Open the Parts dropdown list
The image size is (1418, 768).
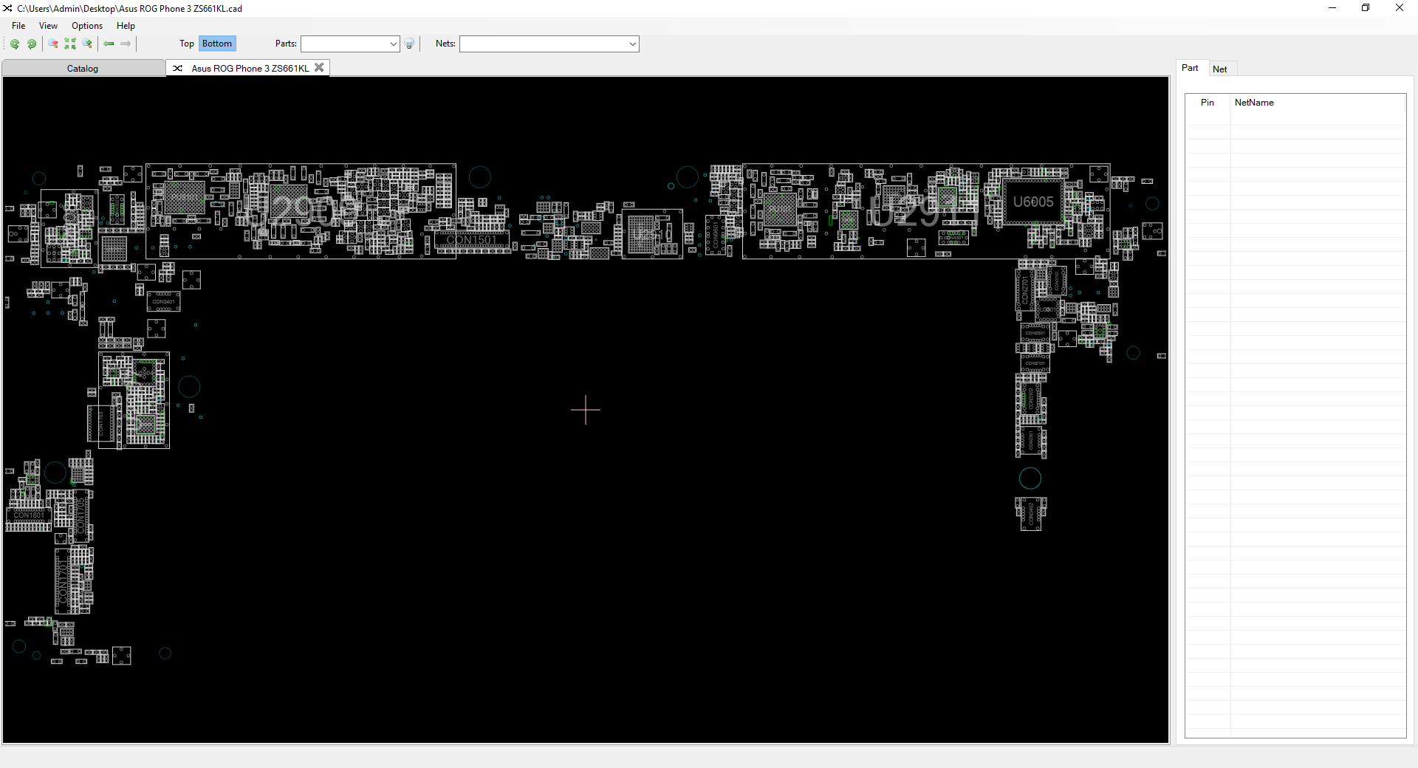(393, 44)
